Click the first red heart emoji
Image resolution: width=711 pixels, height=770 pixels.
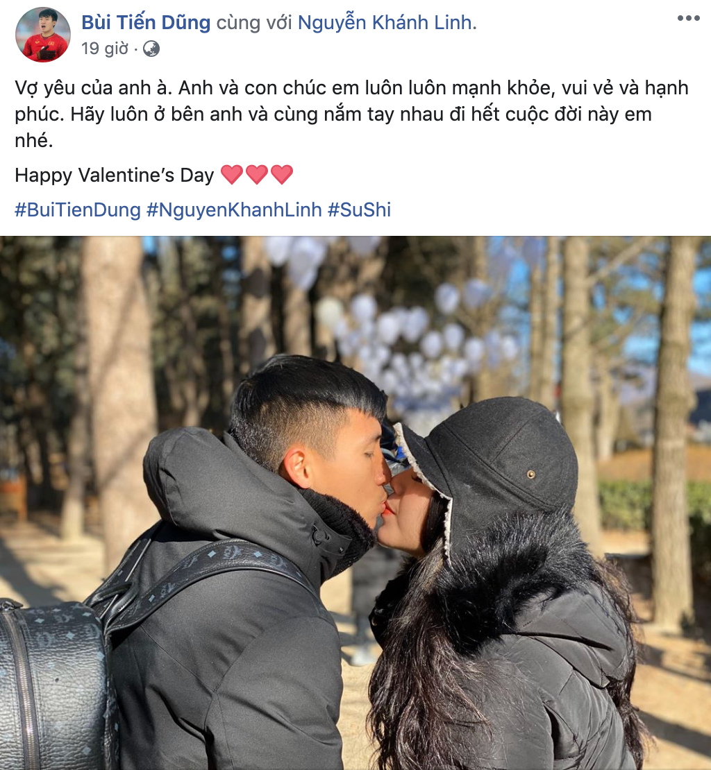[232, 175]
